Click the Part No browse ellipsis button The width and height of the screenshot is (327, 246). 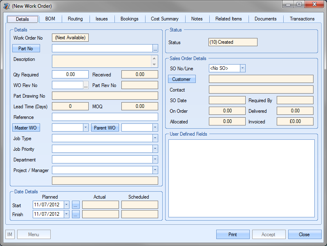point(155,49)
